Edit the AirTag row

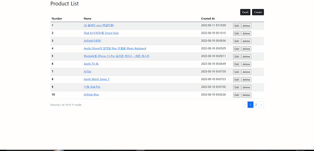237,72
